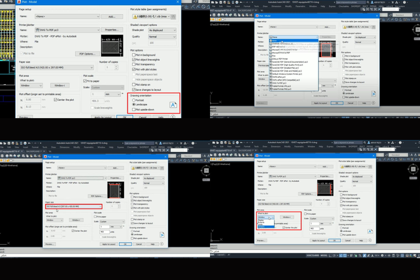420x280 pixels.
Task: Open highlighted Paper size dropdown in bottom-left dialog
Action: pos(73,206)
